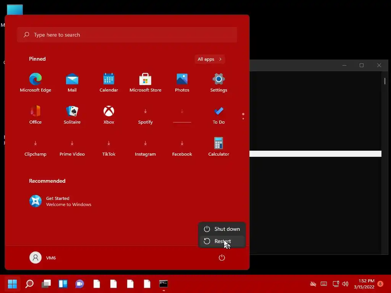
Task: Click the console window scrollbar
Action: [385, 81]
